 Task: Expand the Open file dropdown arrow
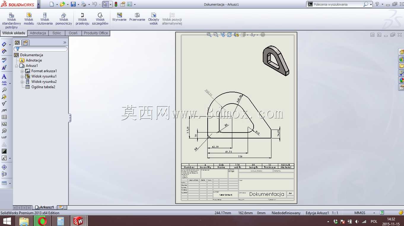[68, 4]
